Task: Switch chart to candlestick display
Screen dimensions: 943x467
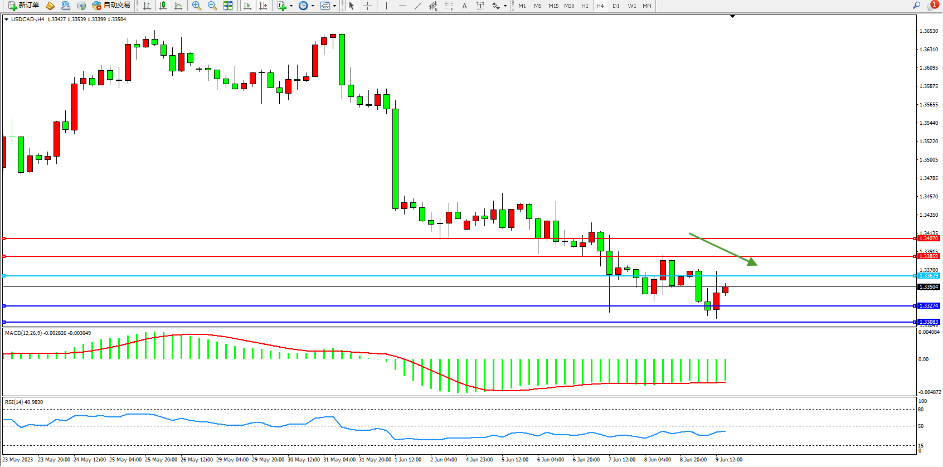Action: pyautogui.click(x=163, y=6)
